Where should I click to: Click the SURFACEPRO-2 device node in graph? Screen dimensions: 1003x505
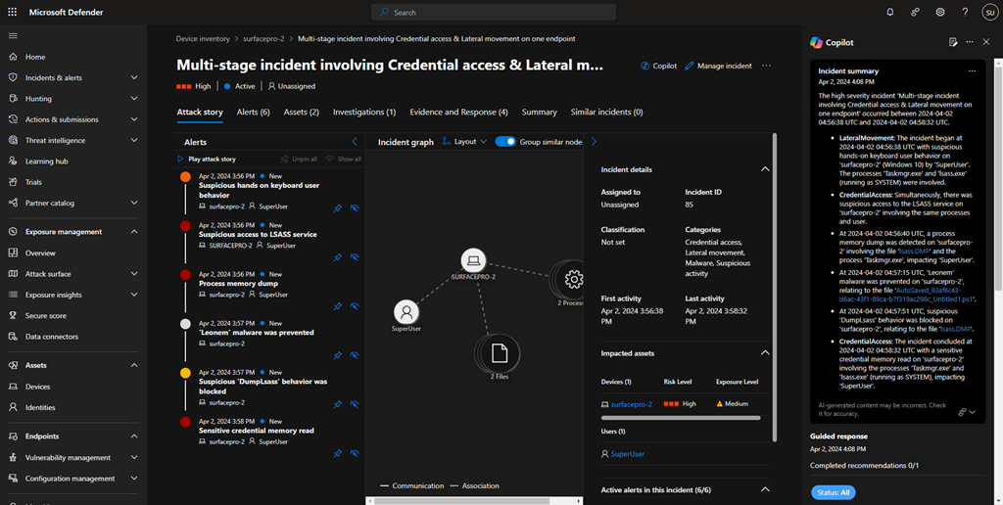(x=474, y=261)
